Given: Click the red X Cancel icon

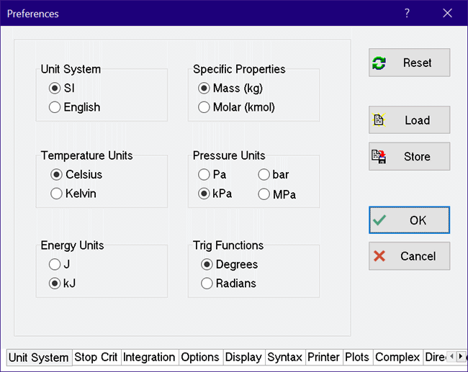Looking at the screenshot, I should 379,256.
